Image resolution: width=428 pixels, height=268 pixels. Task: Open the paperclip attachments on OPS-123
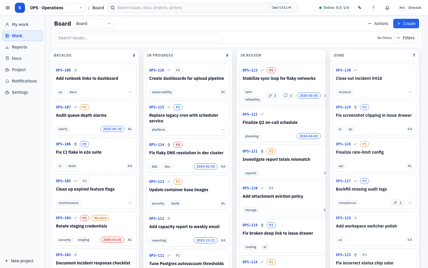tap(272, 95)
